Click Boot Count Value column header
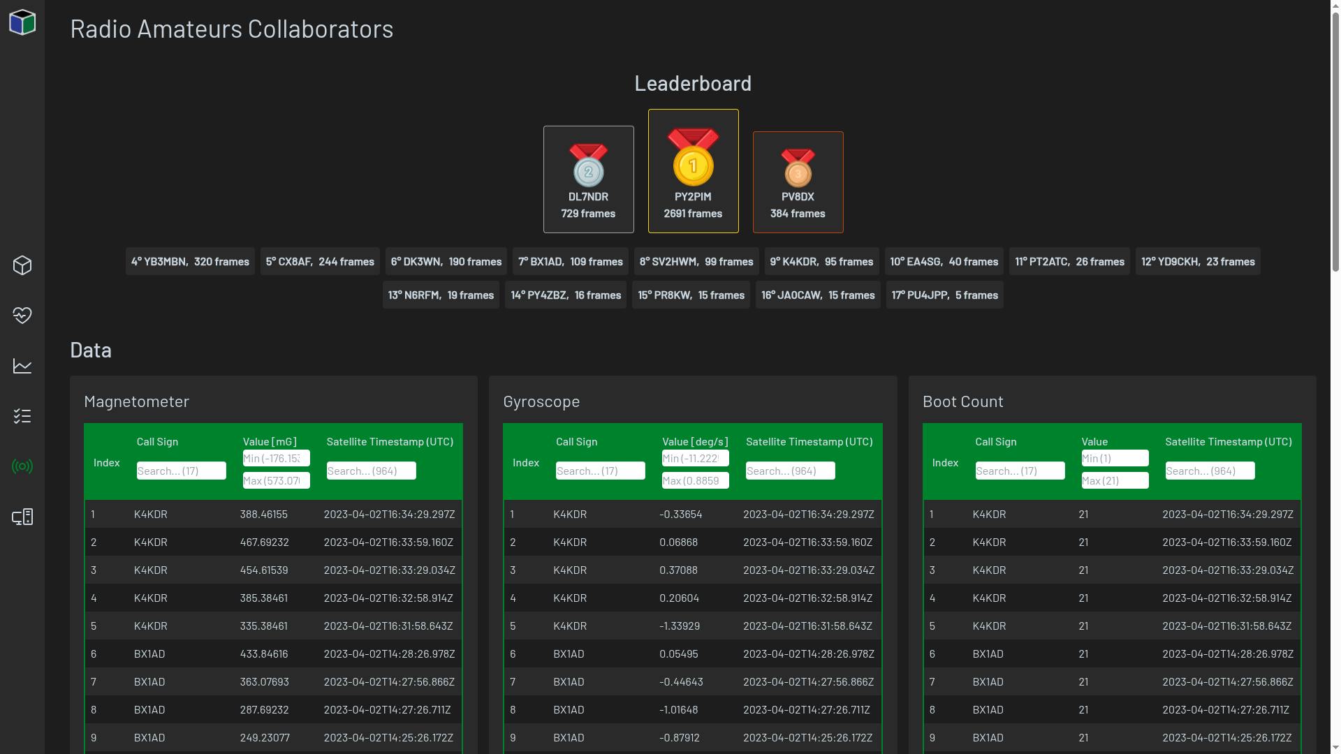The width and height of the screenshot is (1341, 754). click(x=1094, y=441)
